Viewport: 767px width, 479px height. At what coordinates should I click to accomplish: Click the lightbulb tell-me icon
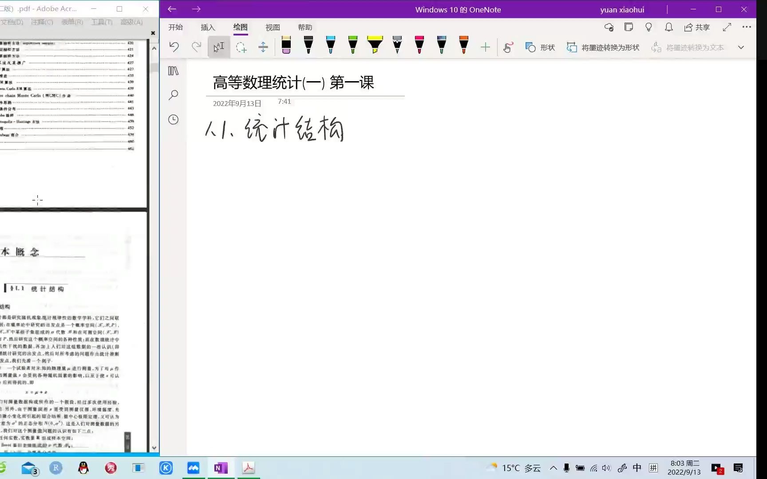coord(648,27)
